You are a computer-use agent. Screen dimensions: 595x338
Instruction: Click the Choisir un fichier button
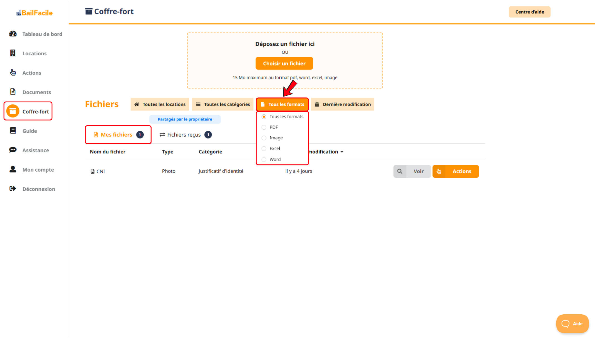[284, 63]
